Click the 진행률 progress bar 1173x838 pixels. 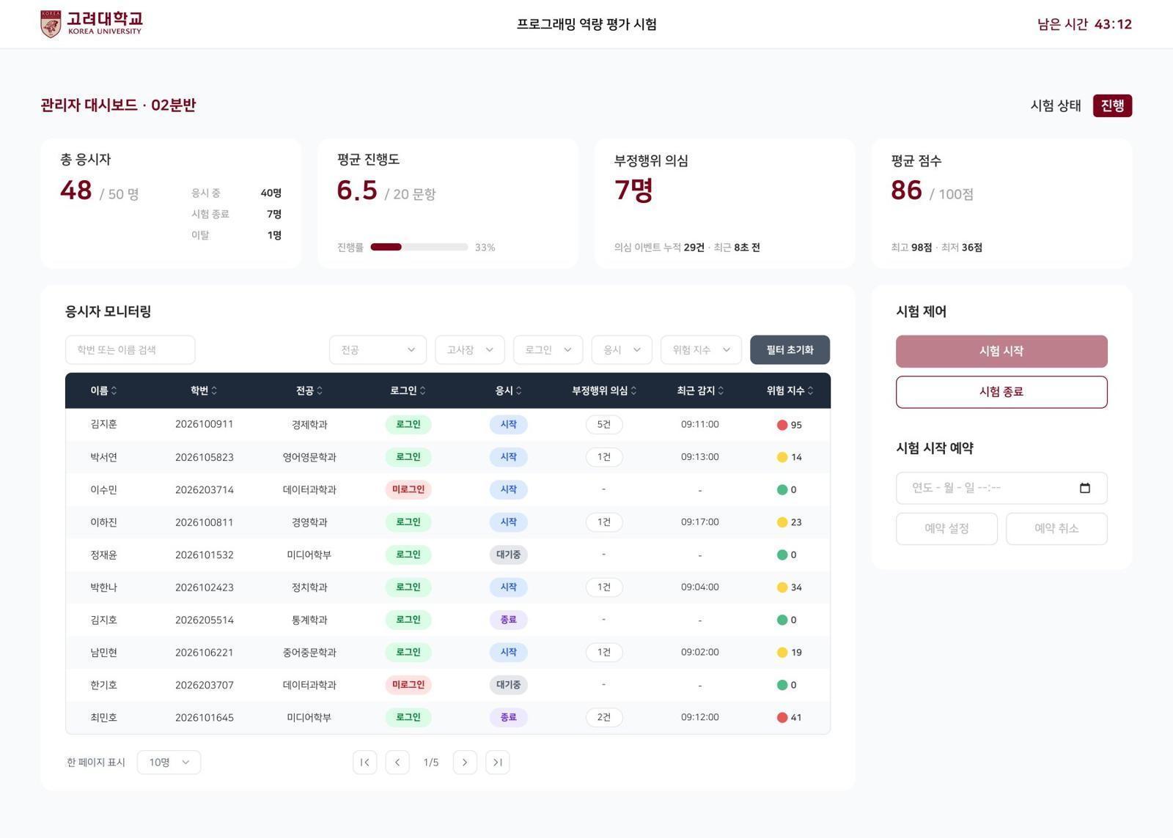pyautogui.click(x=419, y=248)
